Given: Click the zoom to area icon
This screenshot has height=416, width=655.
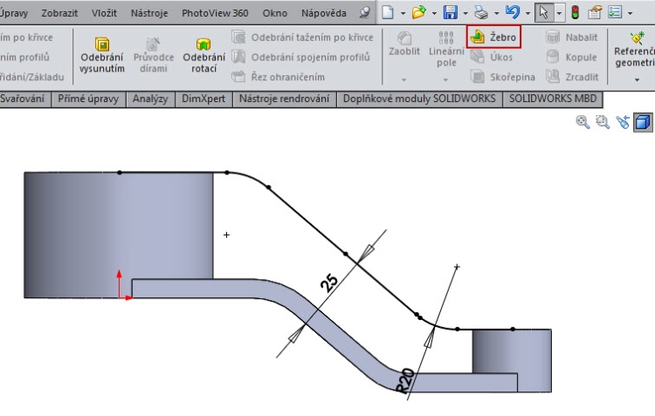Looking at the screenshot, I should pos(603,122).
